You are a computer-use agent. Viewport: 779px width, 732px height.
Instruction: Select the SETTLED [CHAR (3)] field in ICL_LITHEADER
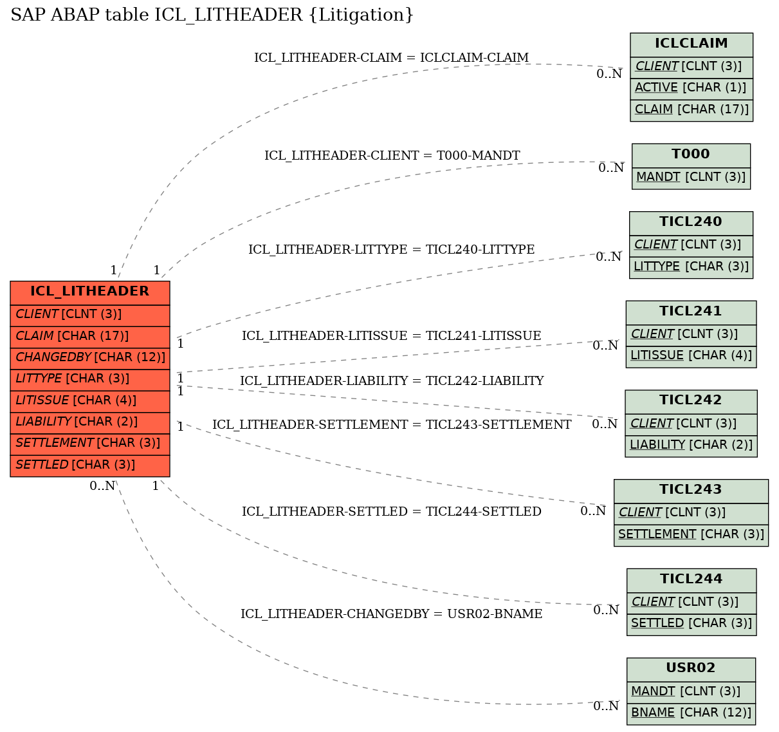(90, 465)
